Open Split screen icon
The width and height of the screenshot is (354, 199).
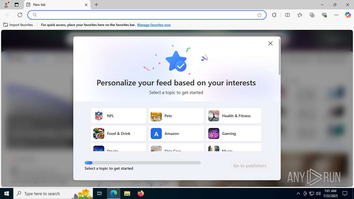tap(287, 15)
